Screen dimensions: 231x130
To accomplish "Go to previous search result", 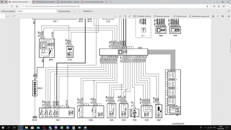I will point(75,11).
